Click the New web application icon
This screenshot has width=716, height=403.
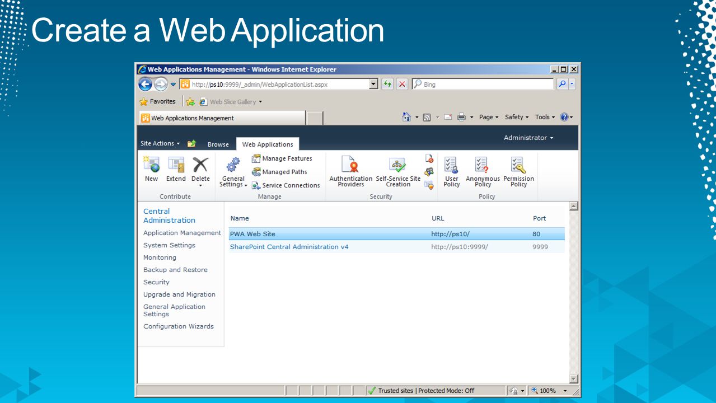tap(151, 168)
